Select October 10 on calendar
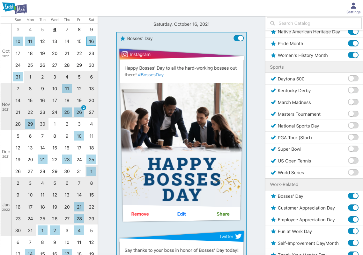Image resolution: width=363 pixels, height=255 pixels. tap(18, 41)
